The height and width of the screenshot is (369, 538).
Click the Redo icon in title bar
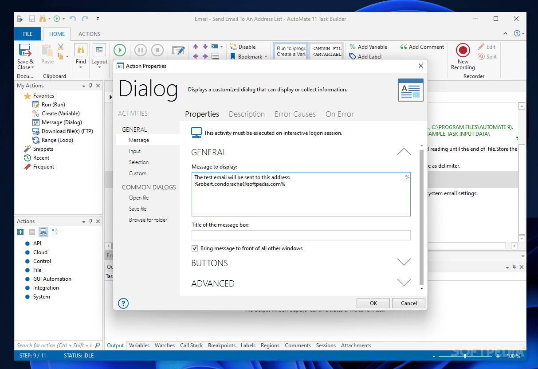(x=85, y=19)
